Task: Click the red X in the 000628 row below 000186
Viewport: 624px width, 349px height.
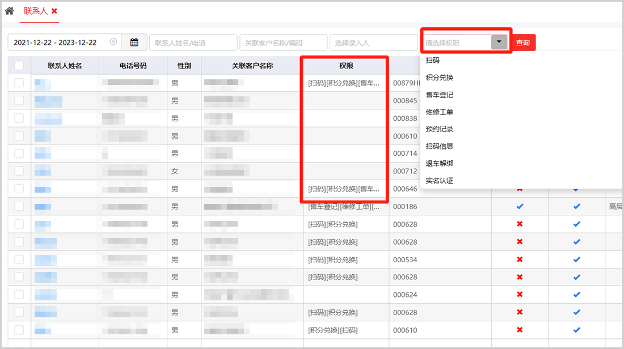Action: [520, 224]
